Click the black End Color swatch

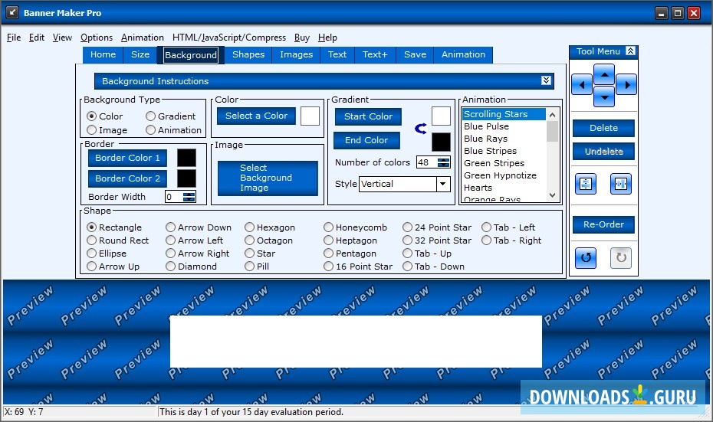pyautogui.click(x=441, y=142)
